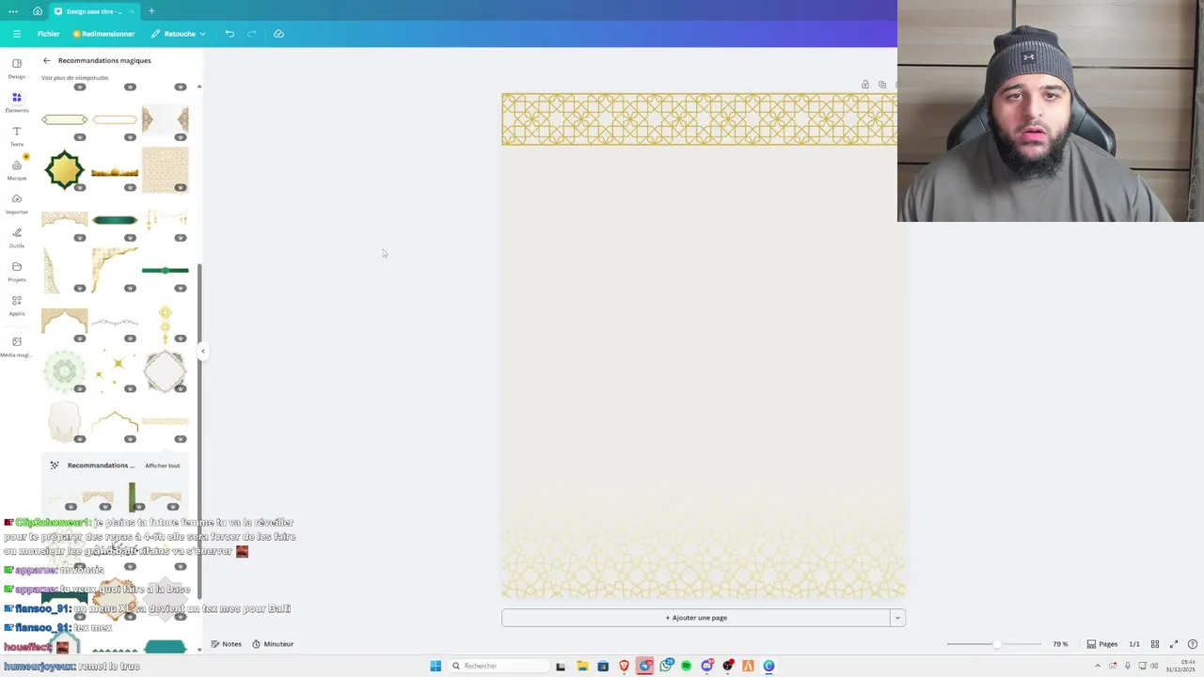Click the Canva home icon
This screenshot has width=1204, height=677.
click(x=38, y=11)
